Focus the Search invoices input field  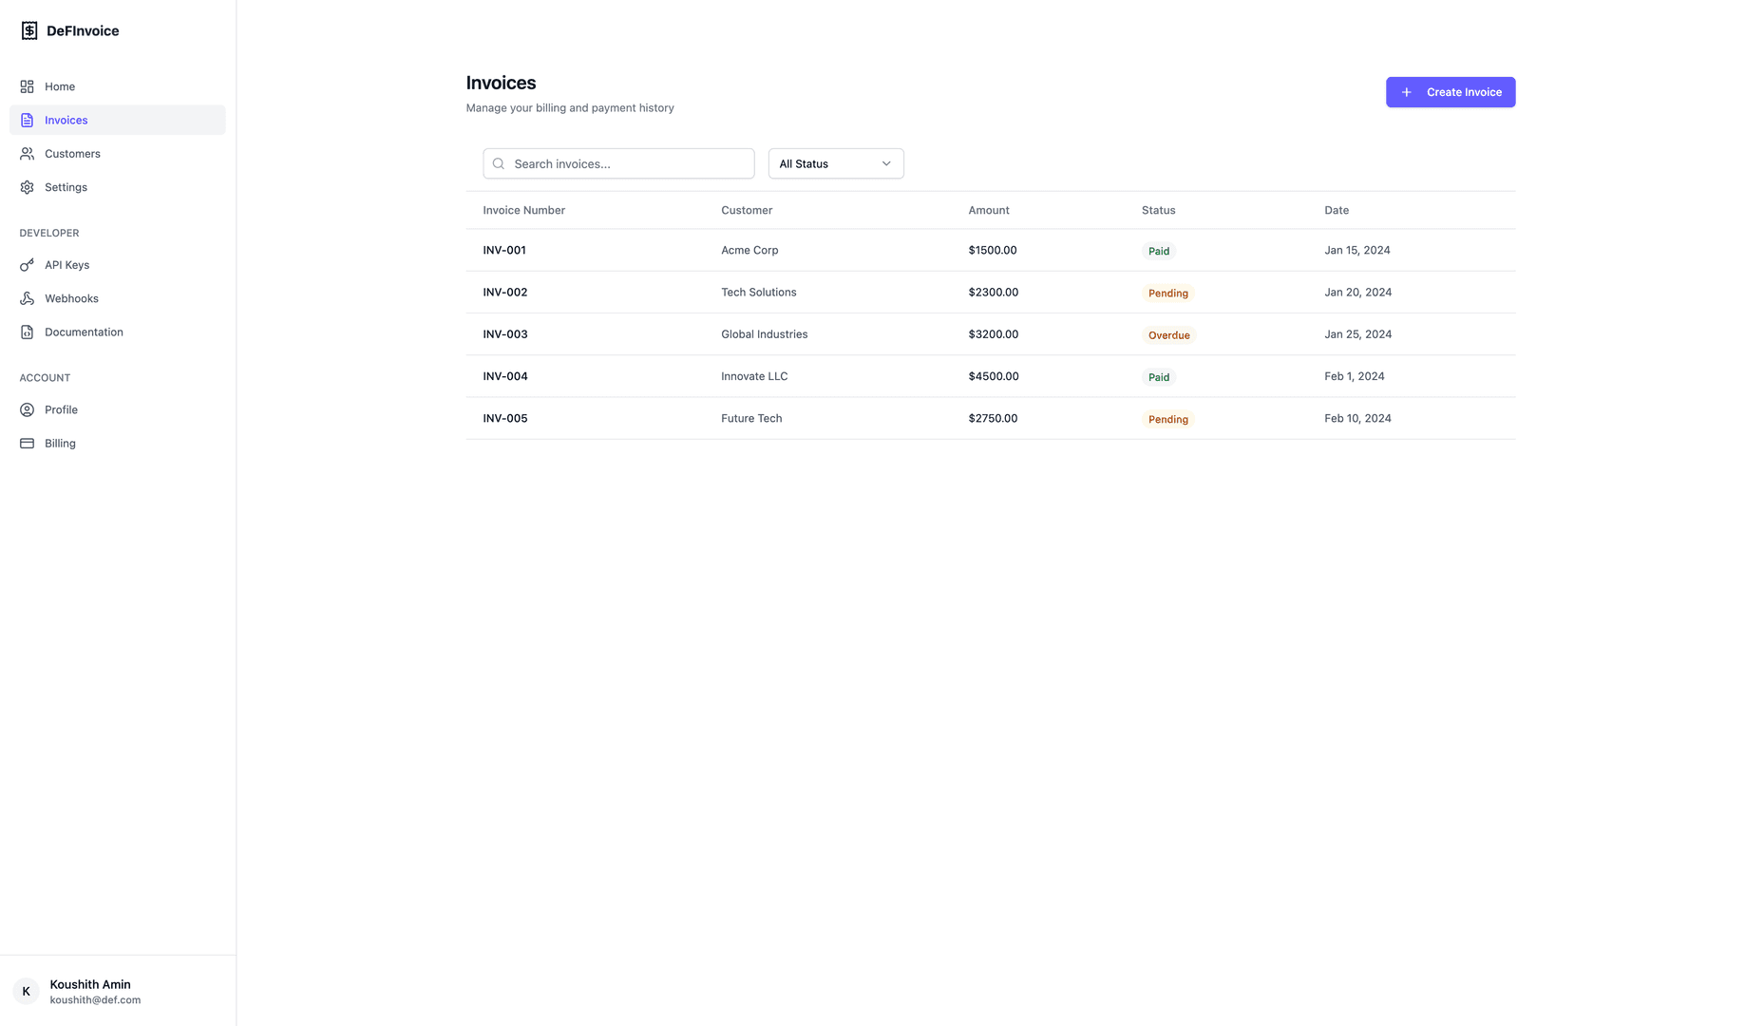[x=627, y=163]
